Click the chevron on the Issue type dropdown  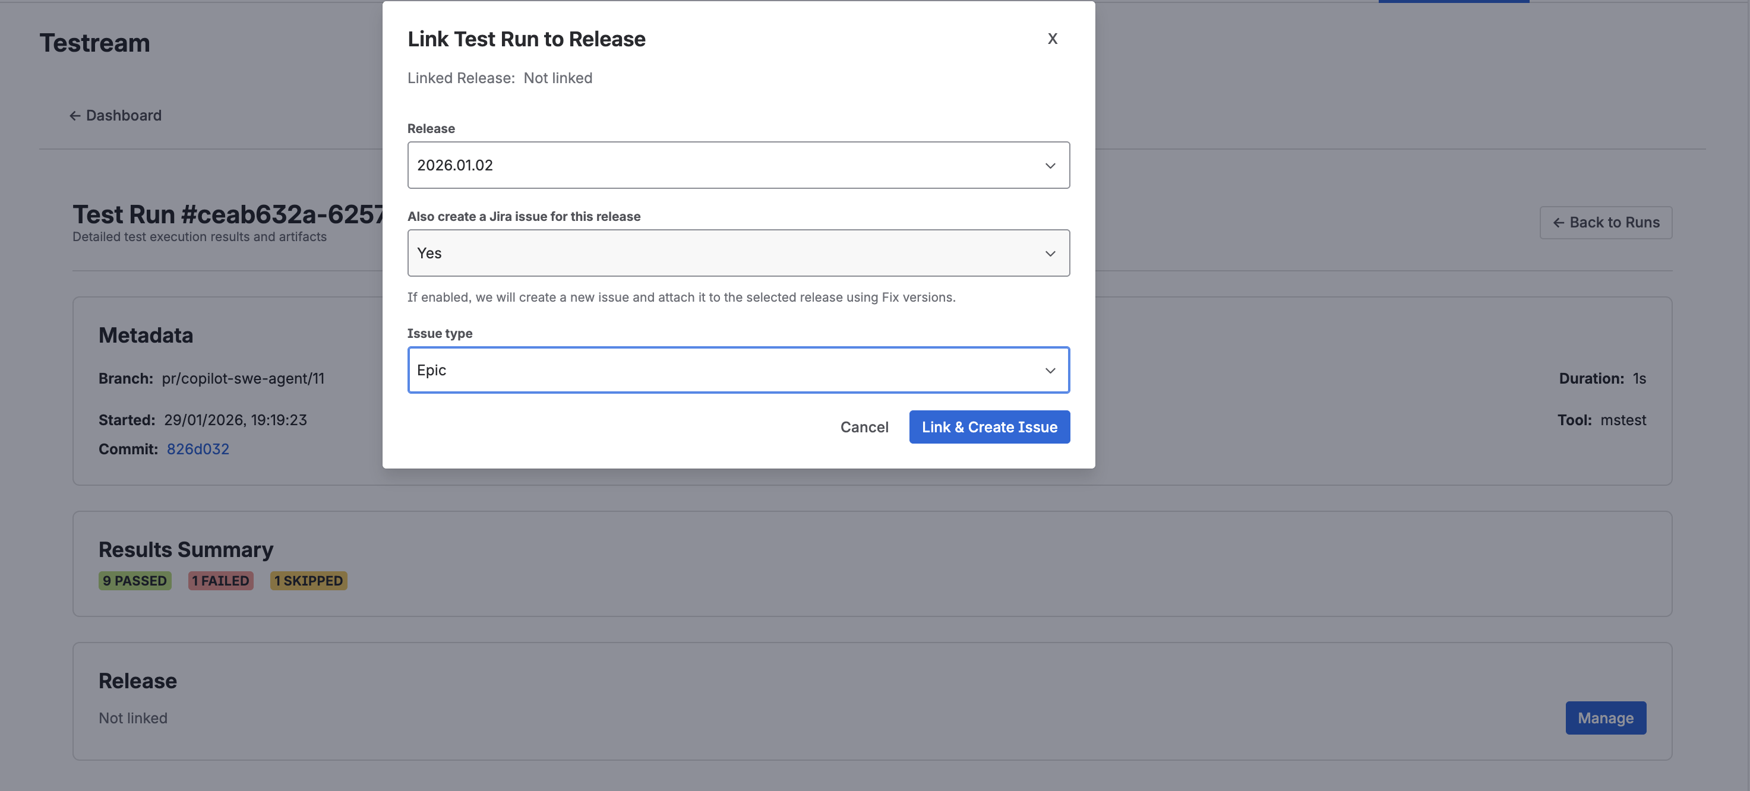(x=1050, y=370)
